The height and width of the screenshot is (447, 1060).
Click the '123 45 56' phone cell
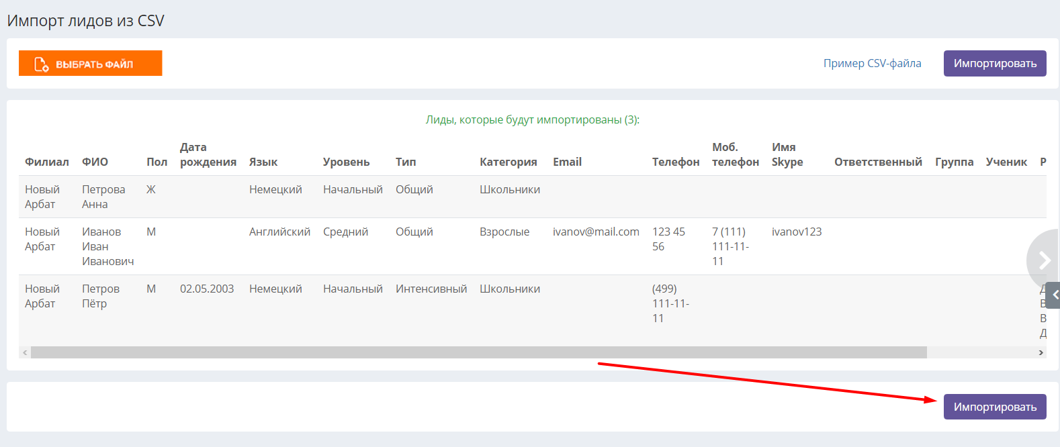tap(669, 239)
